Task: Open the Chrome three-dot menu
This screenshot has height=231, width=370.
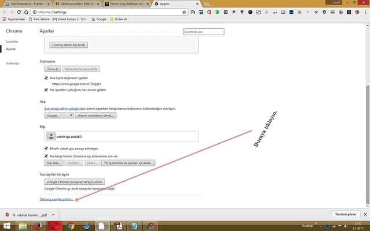Action: [365, 12]
